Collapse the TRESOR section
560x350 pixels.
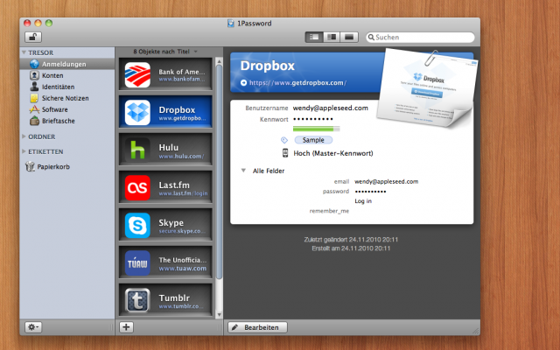click(x=24, y=52)
